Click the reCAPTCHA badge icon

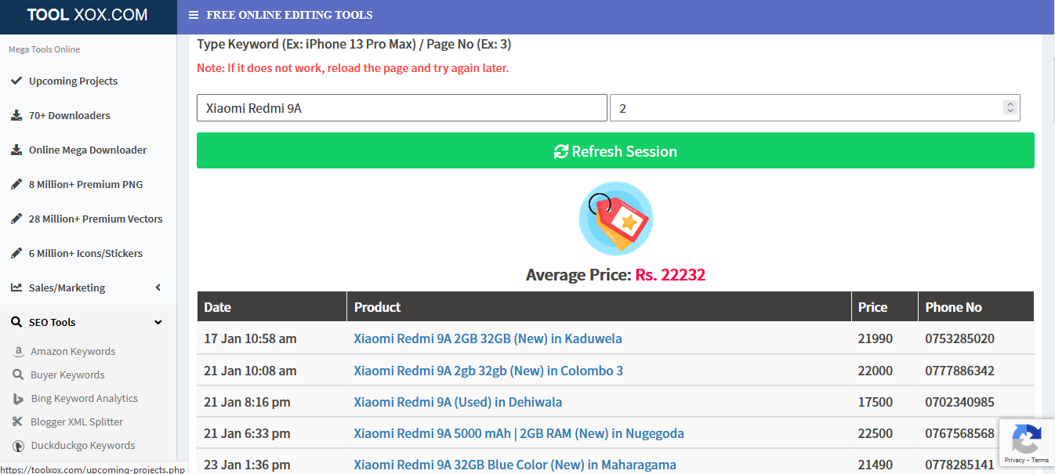pyautogui.click(x=1027, y=439)
